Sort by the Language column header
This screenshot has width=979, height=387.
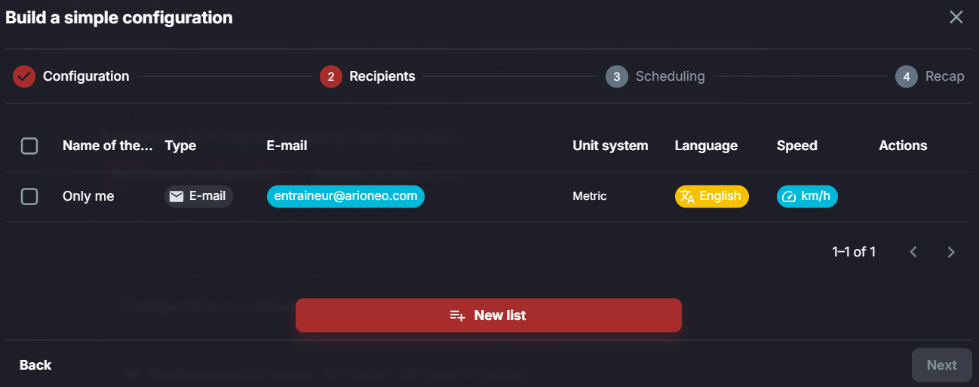[706, 146]
